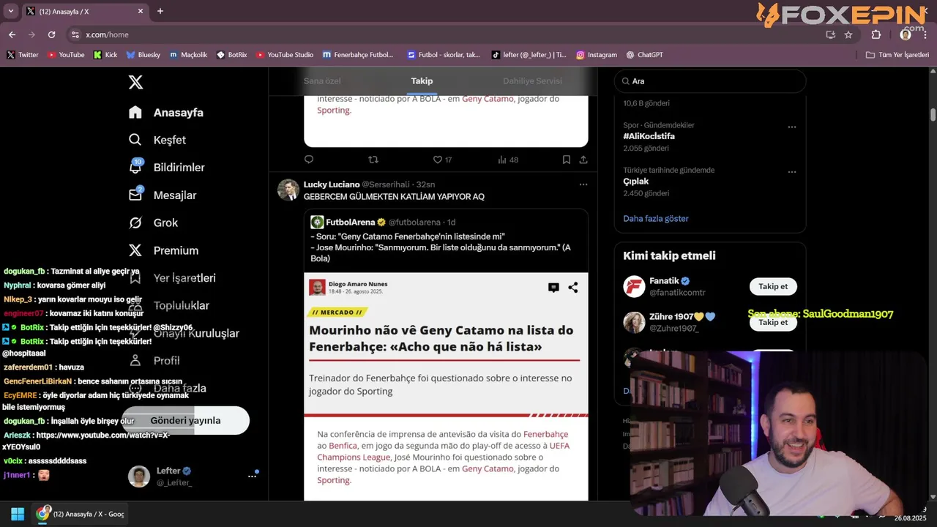Open YouTube Studio bookmark
The width and height of the screenshot is (937, 527).
click(285, 55)
